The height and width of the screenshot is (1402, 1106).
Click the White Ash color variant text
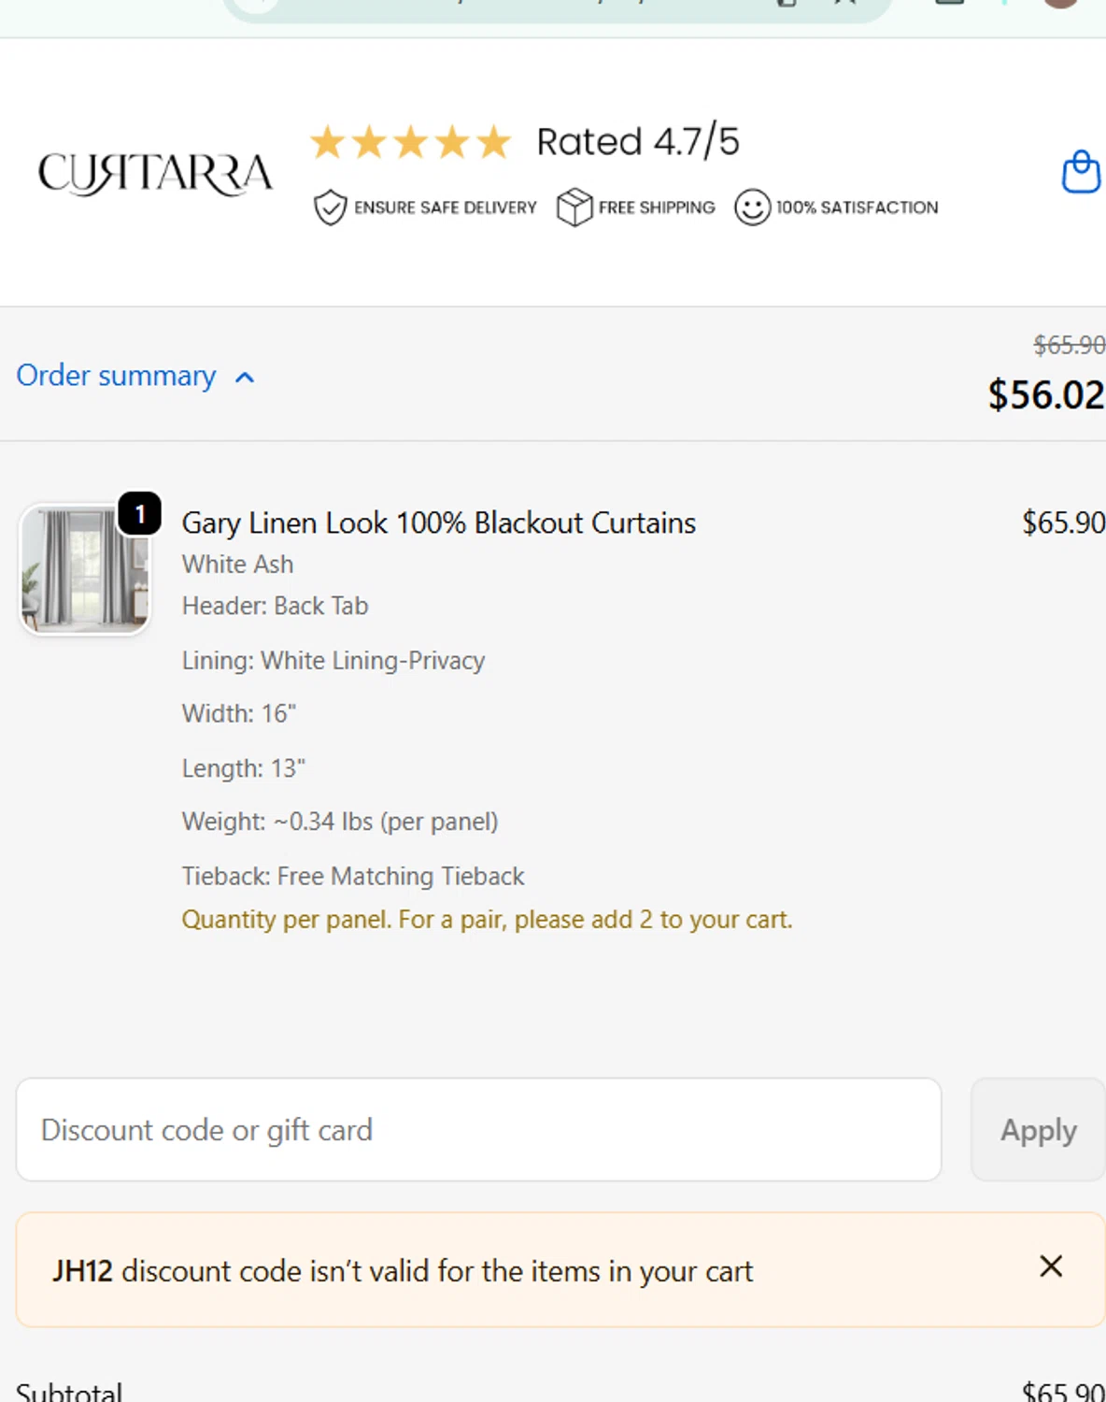click(x=237, y=565)
